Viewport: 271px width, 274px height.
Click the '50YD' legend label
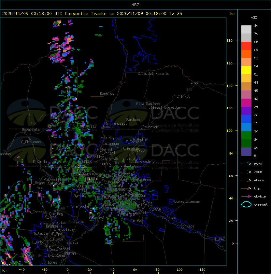point(258,164)
